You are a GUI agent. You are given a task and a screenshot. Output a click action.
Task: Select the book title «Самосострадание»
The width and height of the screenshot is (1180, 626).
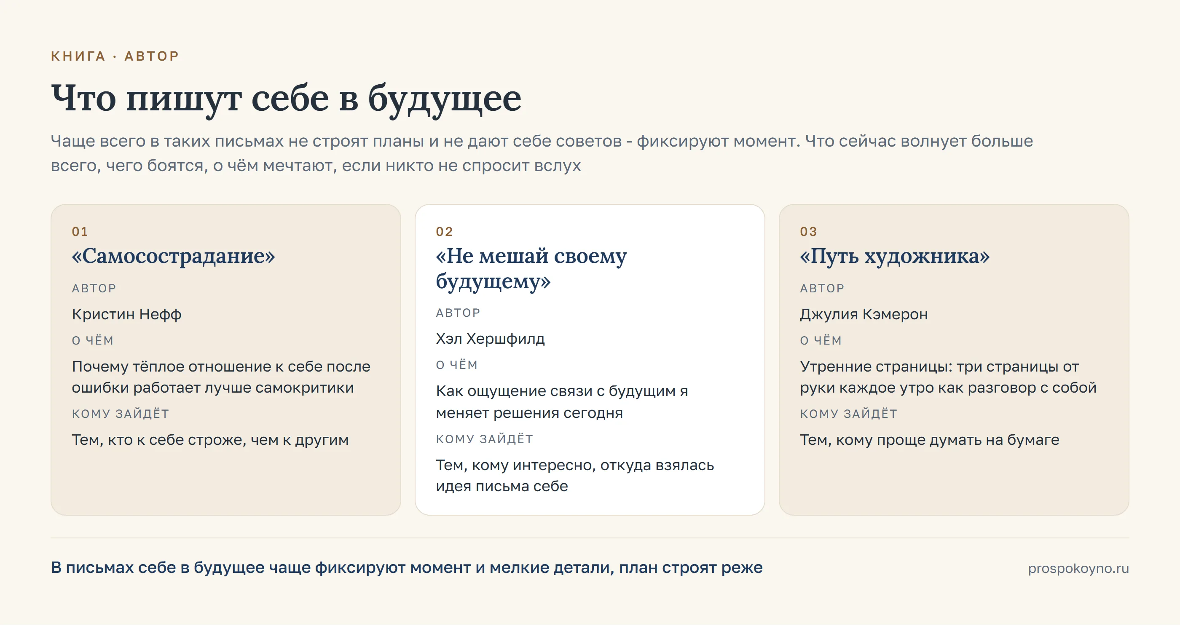point(173,256)
